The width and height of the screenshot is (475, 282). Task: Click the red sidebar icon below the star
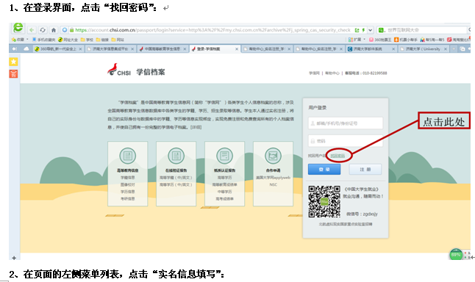pos(14,74)
